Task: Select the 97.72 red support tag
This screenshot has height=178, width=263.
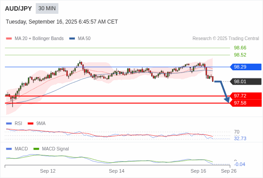Action: coord(246,96)
